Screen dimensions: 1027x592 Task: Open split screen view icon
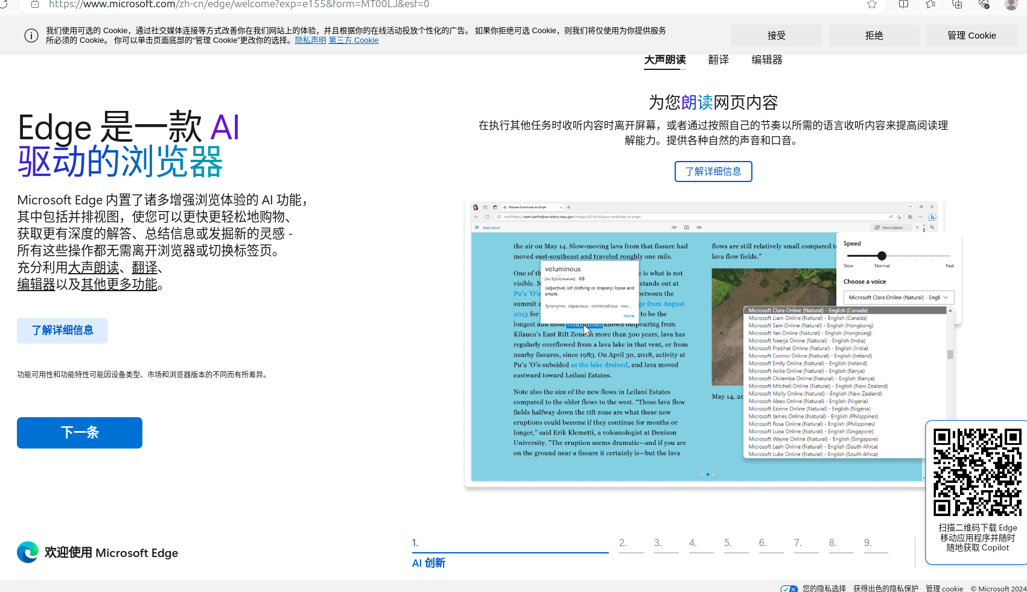click(x=903, y=4)
